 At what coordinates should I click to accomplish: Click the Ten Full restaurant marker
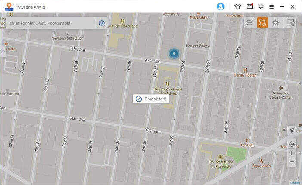pos(247,140)
